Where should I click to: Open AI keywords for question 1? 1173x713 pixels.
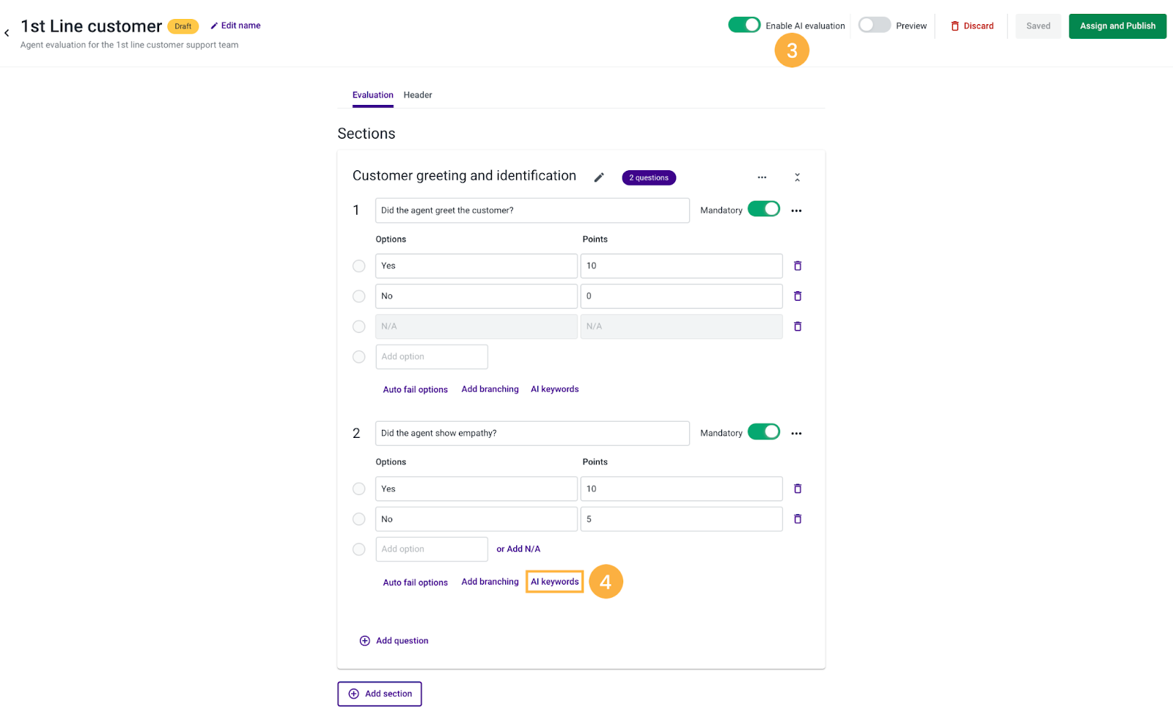point(554,390)
